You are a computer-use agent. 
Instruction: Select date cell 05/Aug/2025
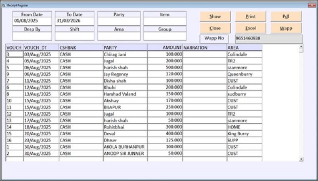[x=41, y=61]
